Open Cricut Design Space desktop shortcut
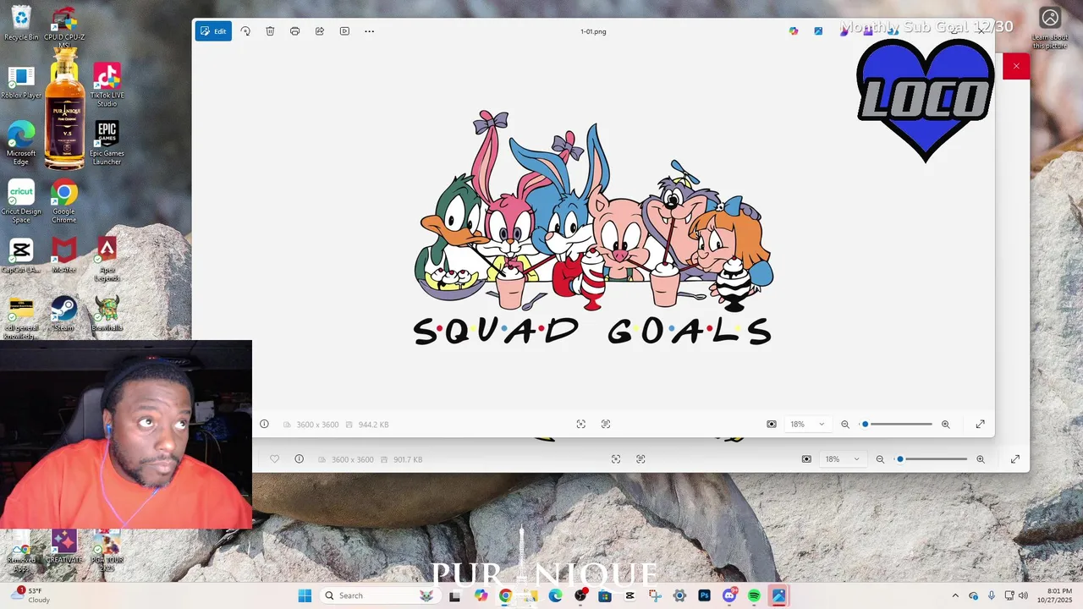1083x609 pixels. click(x=21, y=200)
